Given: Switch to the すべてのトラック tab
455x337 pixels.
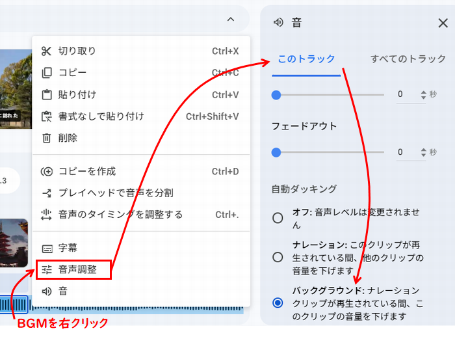Looking at the screenshot, I should click(408, 59).
